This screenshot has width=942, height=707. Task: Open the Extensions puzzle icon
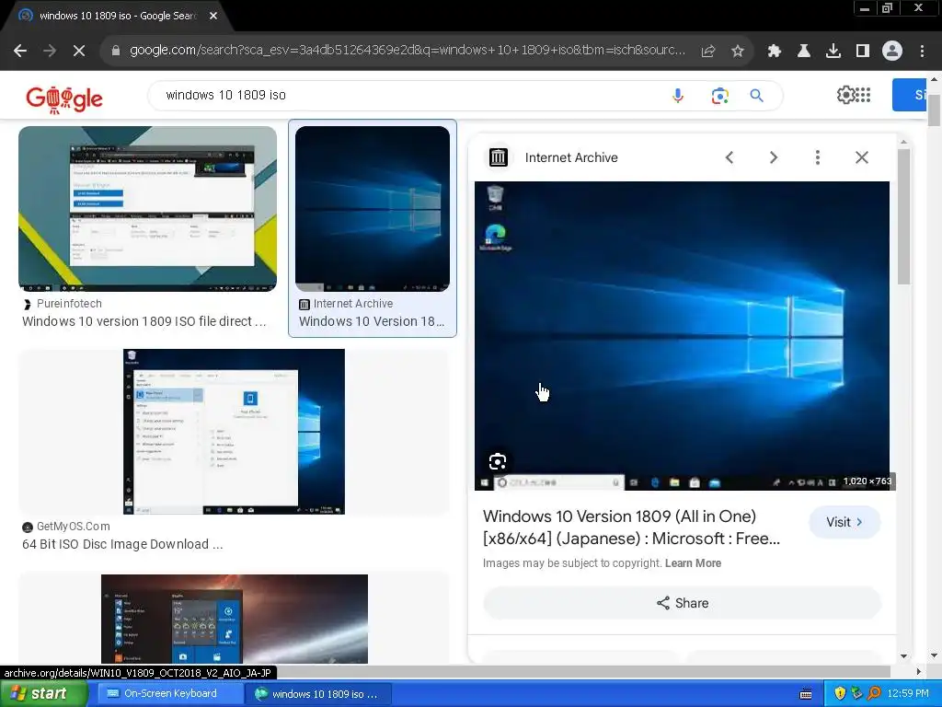[775, 52]
